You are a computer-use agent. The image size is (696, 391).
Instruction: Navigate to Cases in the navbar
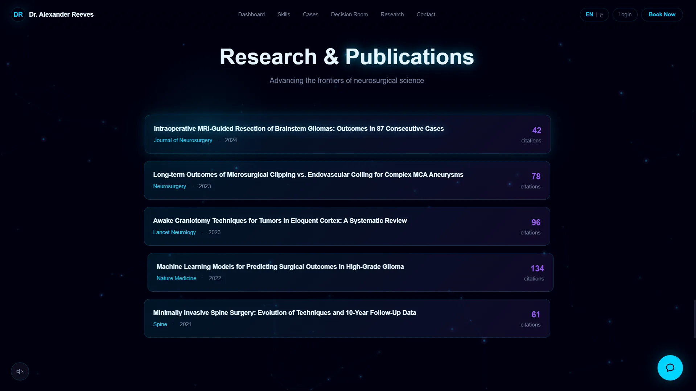click(x=310, y=14)
